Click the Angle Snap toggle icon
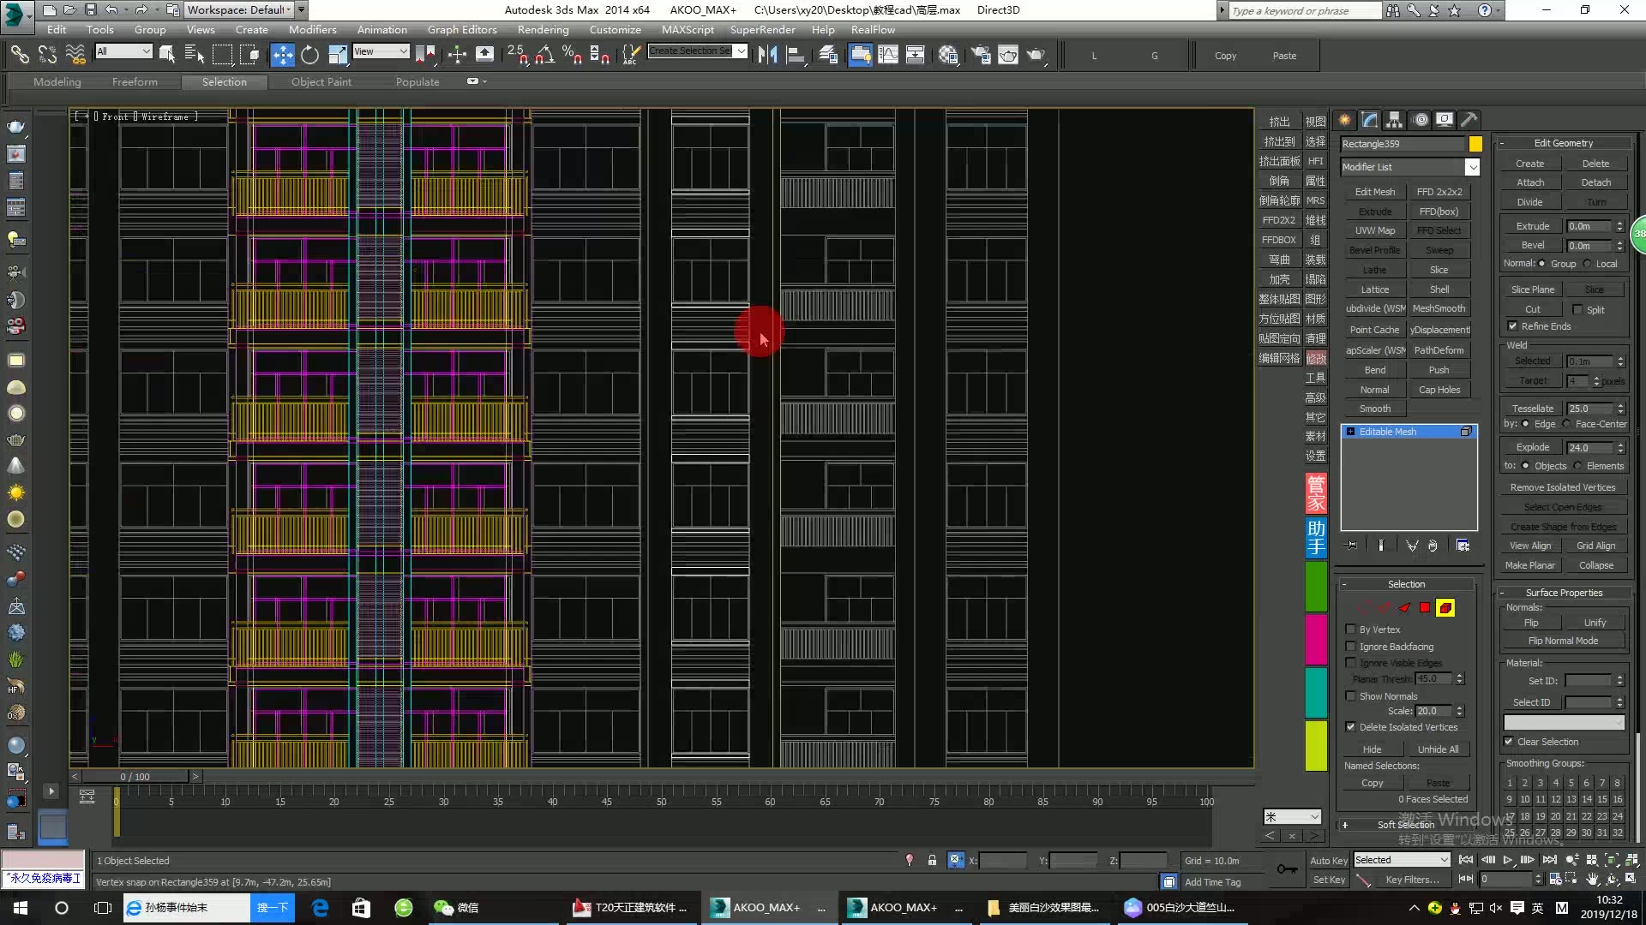The height and width of the screenshot is (925, 1646). point(544,56)
